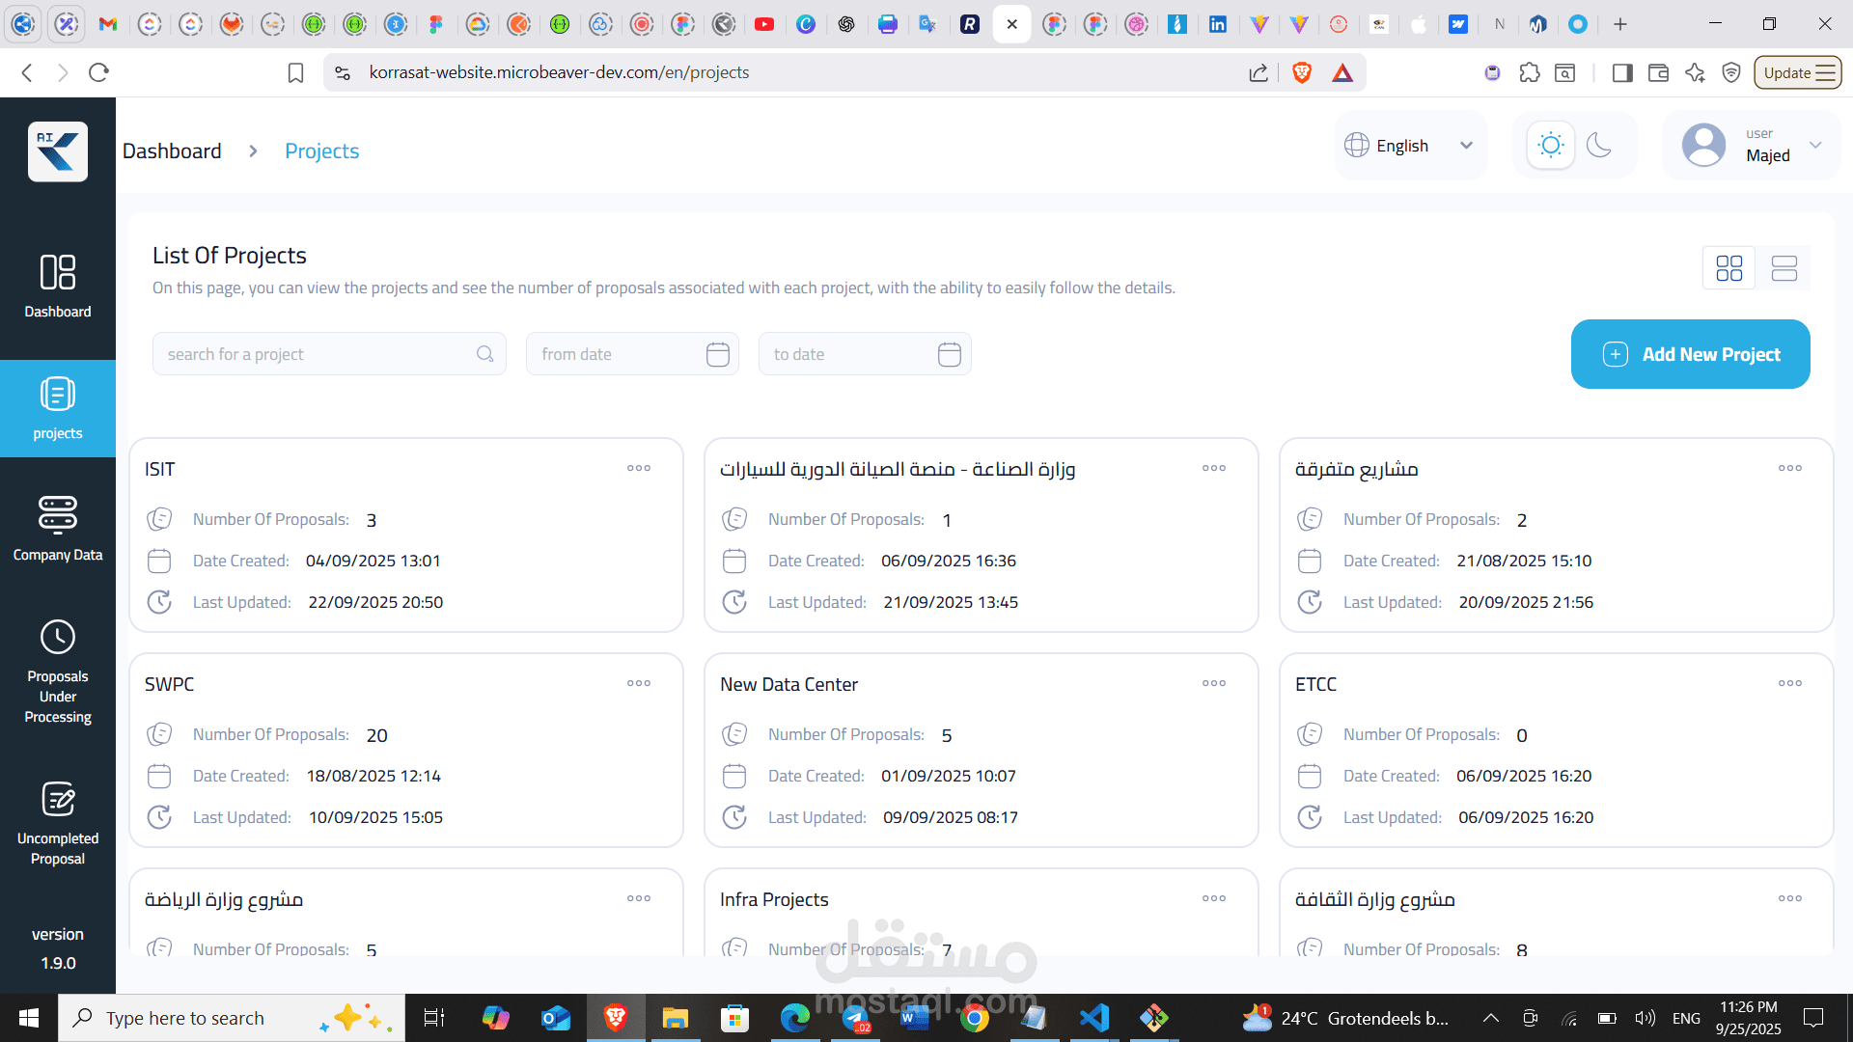Open the Company Data sidebar section
Viewport: 1853px width, 1042px height.
point(58,528)
